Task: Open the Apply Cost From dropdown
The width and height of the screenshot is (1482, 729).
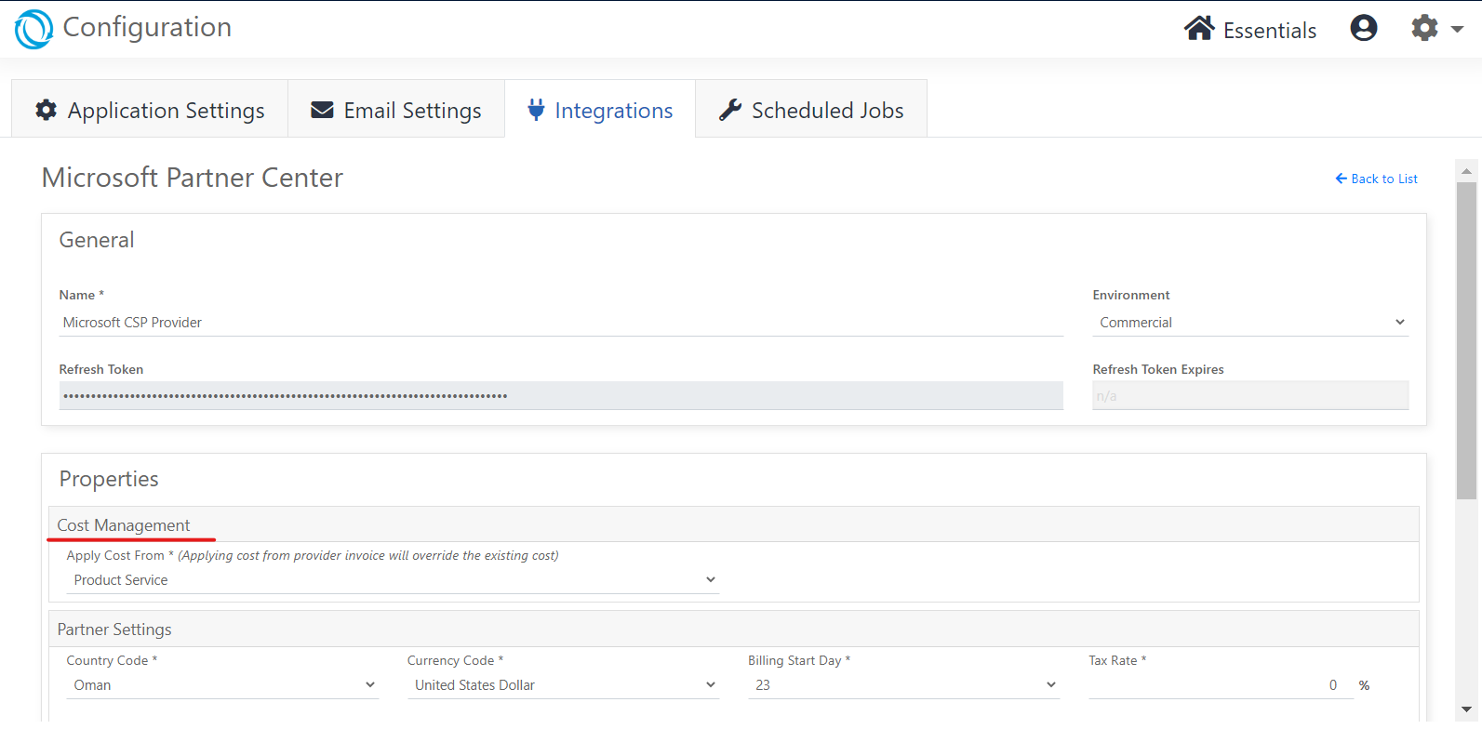Action: pos(393,580)
